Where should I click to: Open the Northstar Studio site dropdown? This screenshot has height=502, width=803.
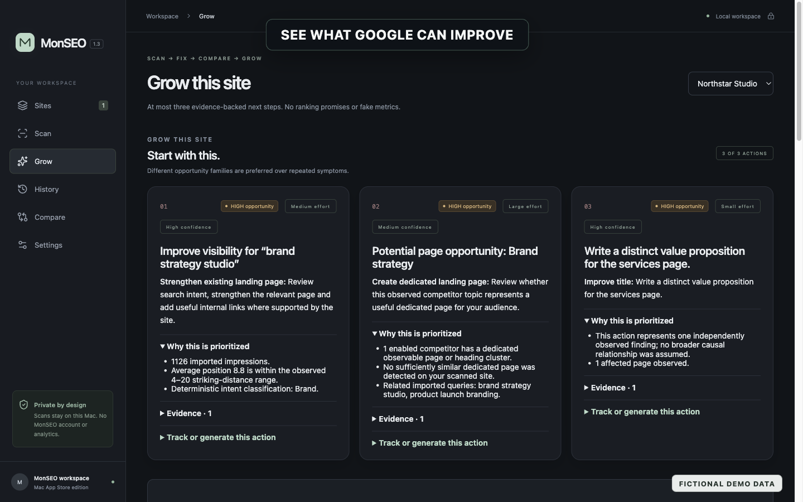pos(731,84)
